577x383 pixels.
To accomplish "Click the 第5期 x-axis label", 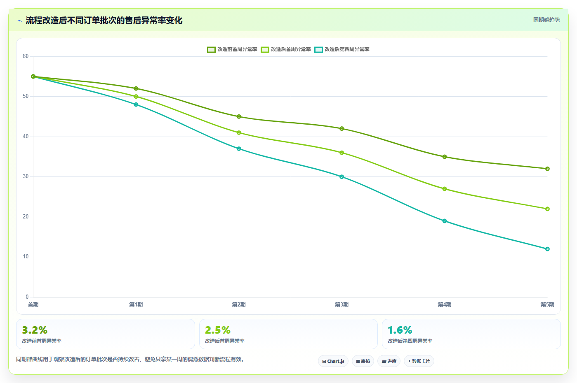I will 547,304.
